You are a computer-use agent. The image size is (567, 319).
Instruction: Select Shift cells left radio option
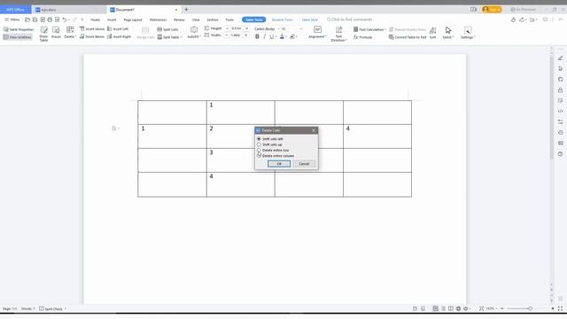(269, 139)
